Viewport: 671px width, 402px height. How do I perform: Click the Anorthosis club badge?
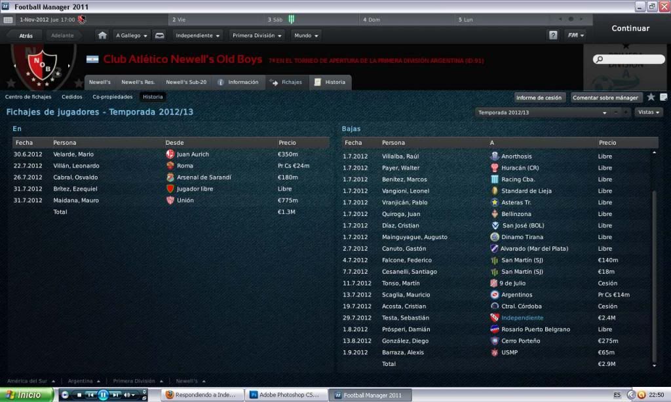[494, 156]
